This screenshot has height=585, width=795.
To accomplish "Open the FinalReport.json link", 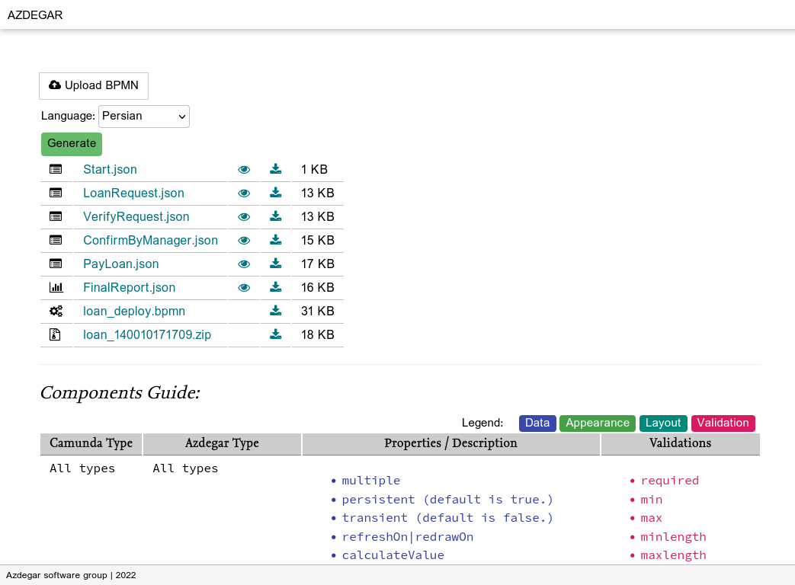I will (x=130, y=288).
